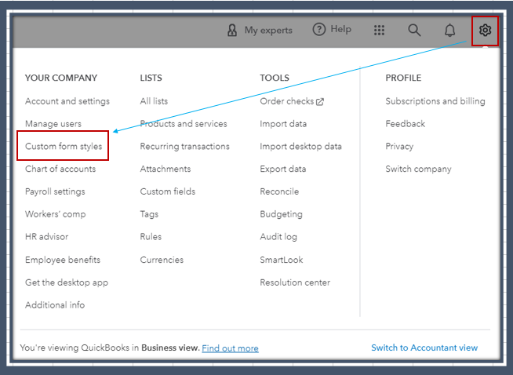This screenshot has height=375, width=513.
Task: Select Currencies
Action: [x=162, y=260]
